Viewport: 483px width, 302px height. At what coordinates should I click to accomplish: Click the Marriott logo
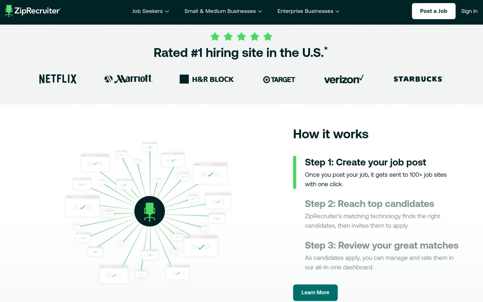[128, 79]
